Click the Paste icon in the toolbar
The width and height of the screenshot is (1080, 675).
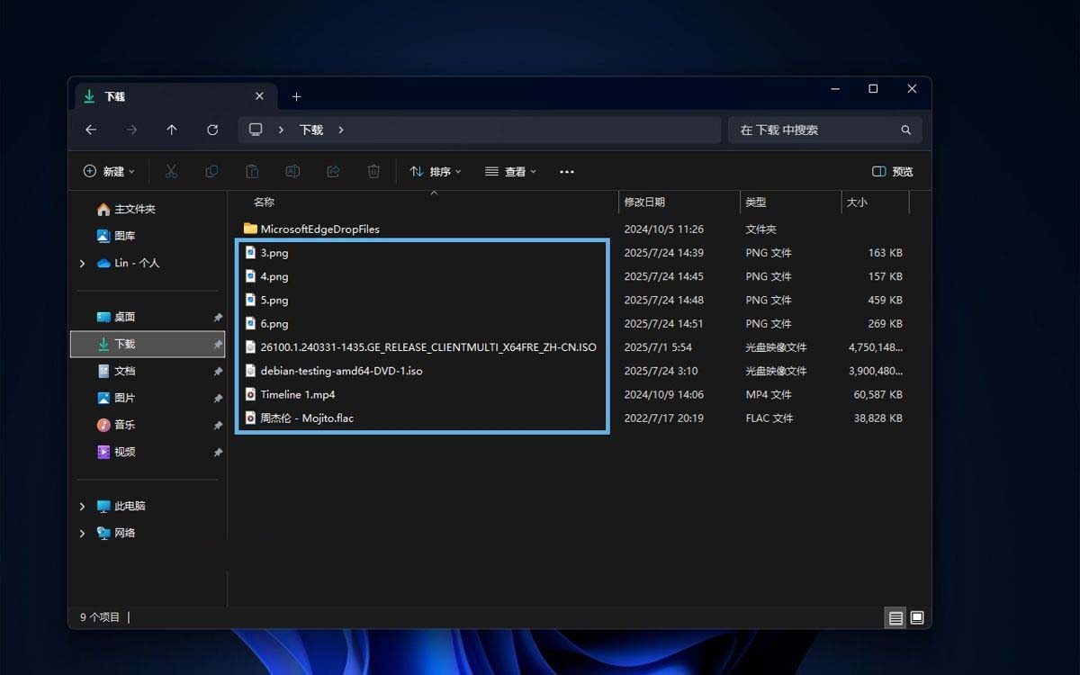tap(252, 171)
